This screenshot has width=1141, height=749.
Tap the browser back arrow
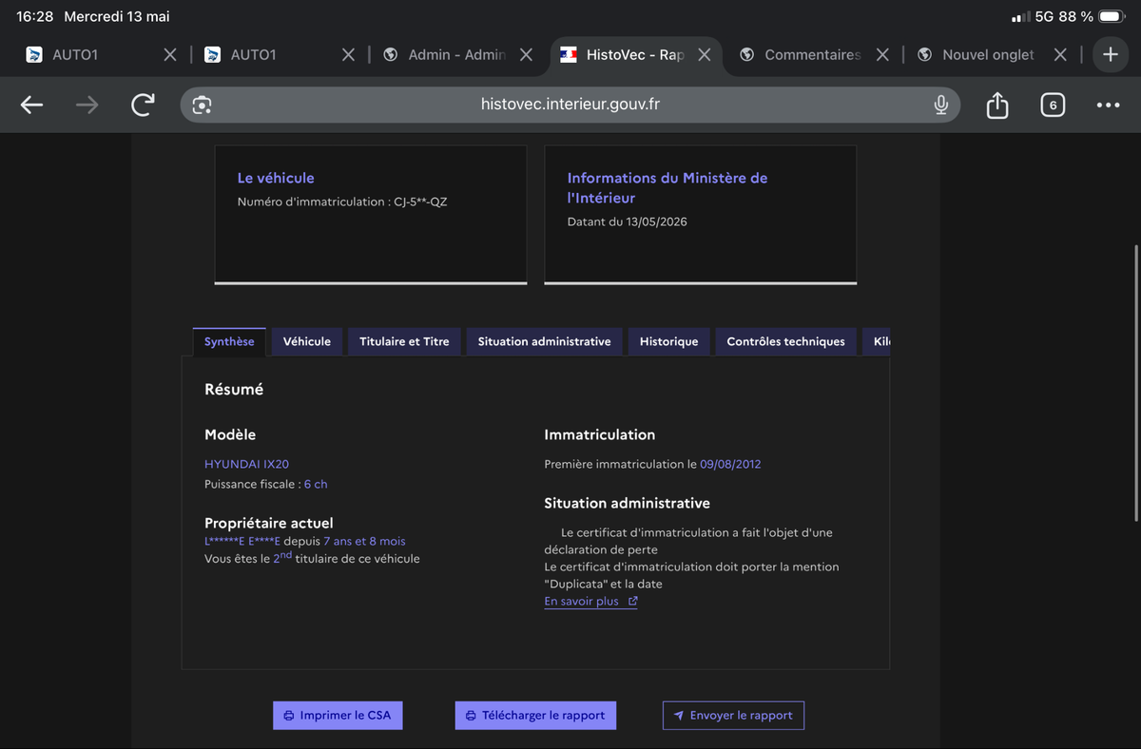pyautogui.click(x=32, y=106)
